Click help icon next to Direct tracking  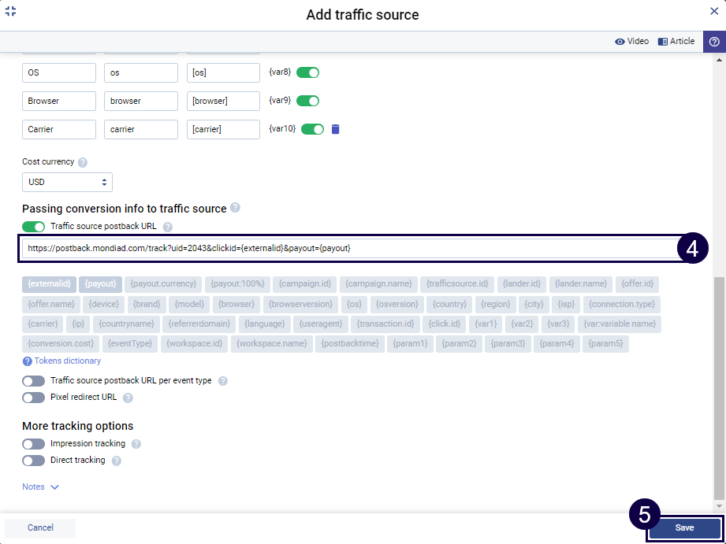117,461
